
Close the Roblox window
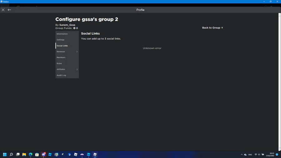click(x=277, y=2)
